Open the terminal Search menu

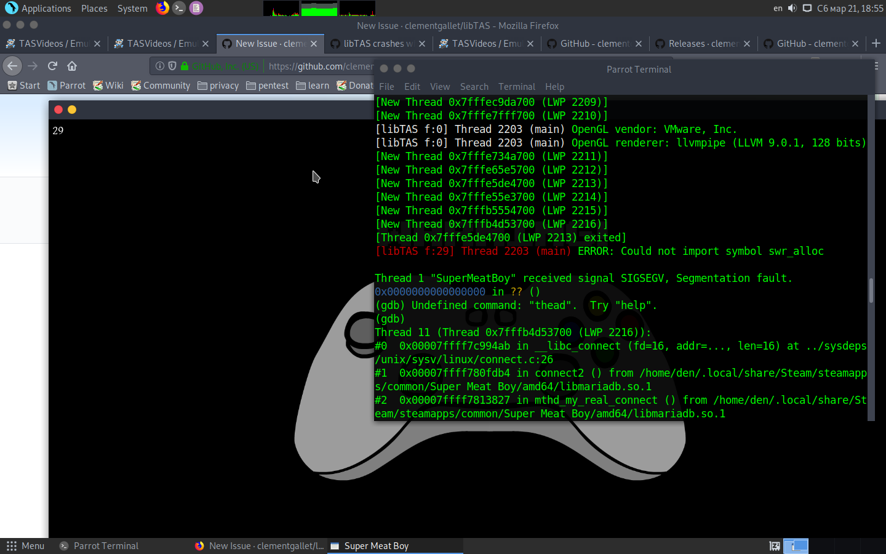coord(474,87)
